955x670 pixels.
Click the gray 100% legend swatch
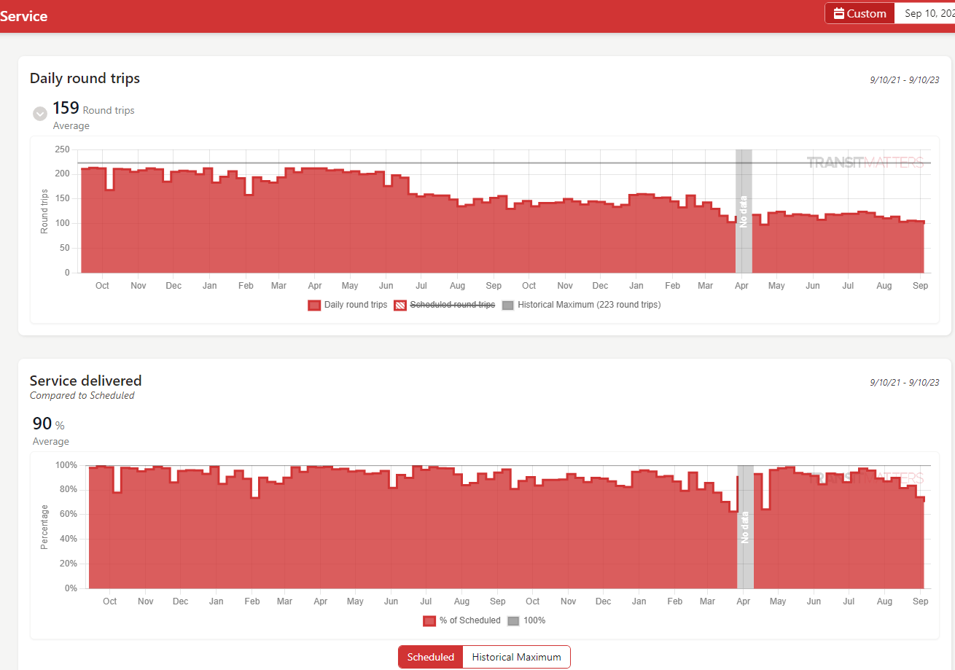pos(513,620)
